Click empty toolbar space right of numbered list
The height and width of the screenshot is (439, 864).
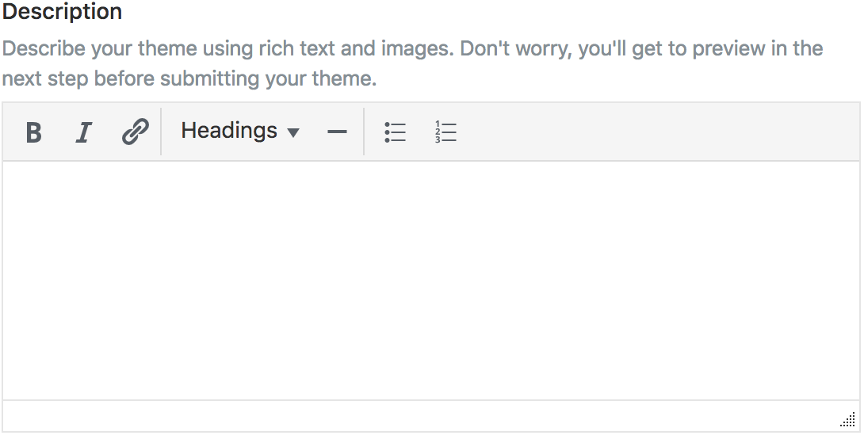(x=650, y=132)
